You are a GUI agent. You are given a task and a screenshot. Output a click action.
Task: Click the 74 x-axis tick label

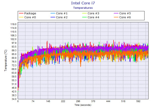[33, 101]
